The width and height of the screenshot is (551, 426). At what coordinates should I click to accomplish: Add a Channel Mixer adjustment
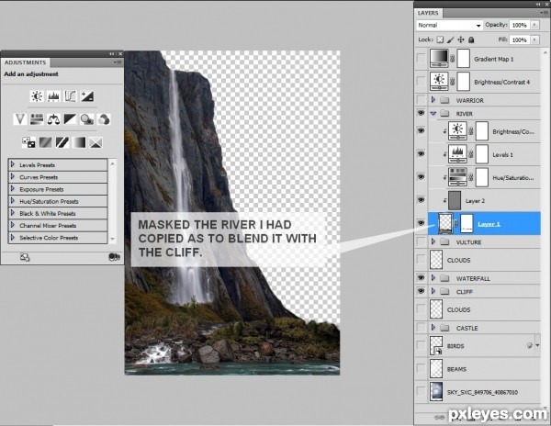(x=104, y=119)
